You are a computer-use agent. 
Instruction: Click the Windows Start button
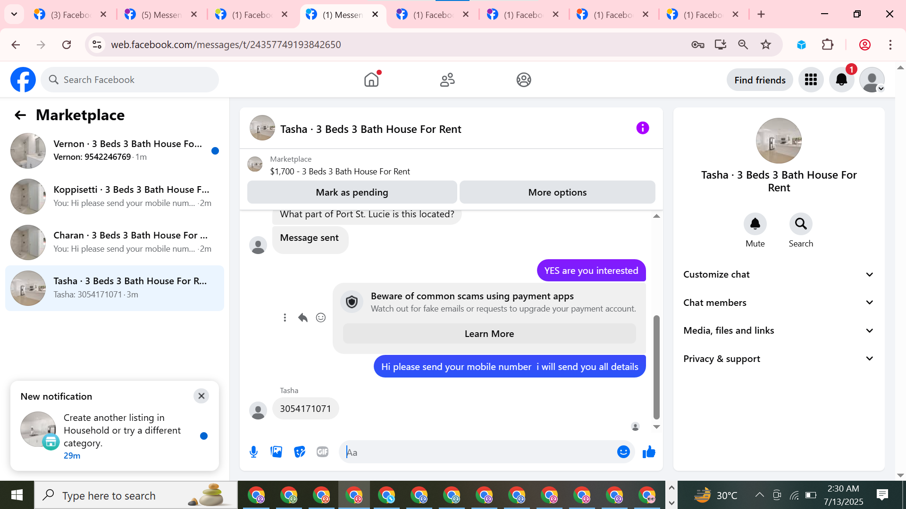tap(17, 495)
